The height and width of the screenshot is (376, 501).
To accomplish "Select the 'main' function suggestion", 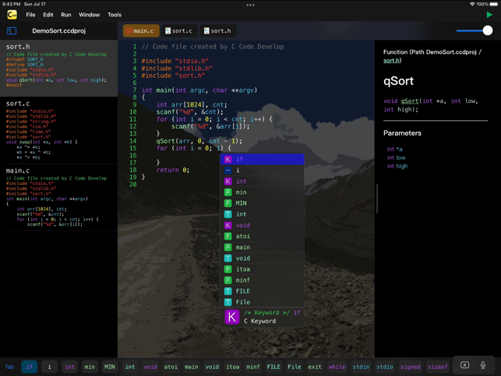I will [x=262, y=247].
